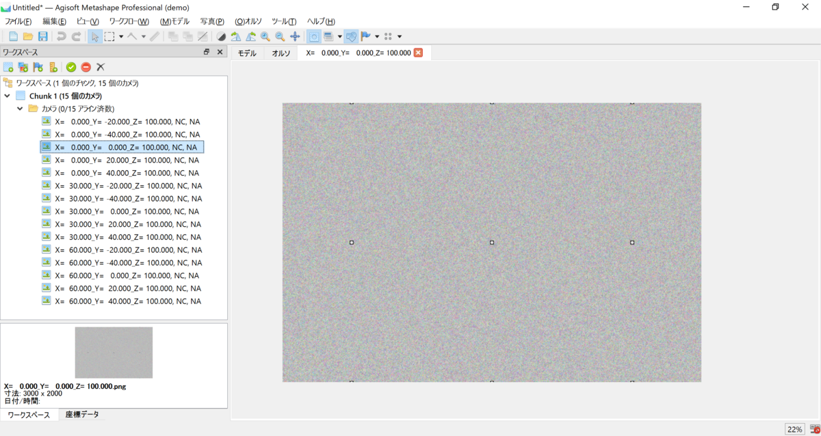This screenshot has width=821, height=436.
Task: Click the Add marker icon in workspace
Action: [x=38, y=67]
